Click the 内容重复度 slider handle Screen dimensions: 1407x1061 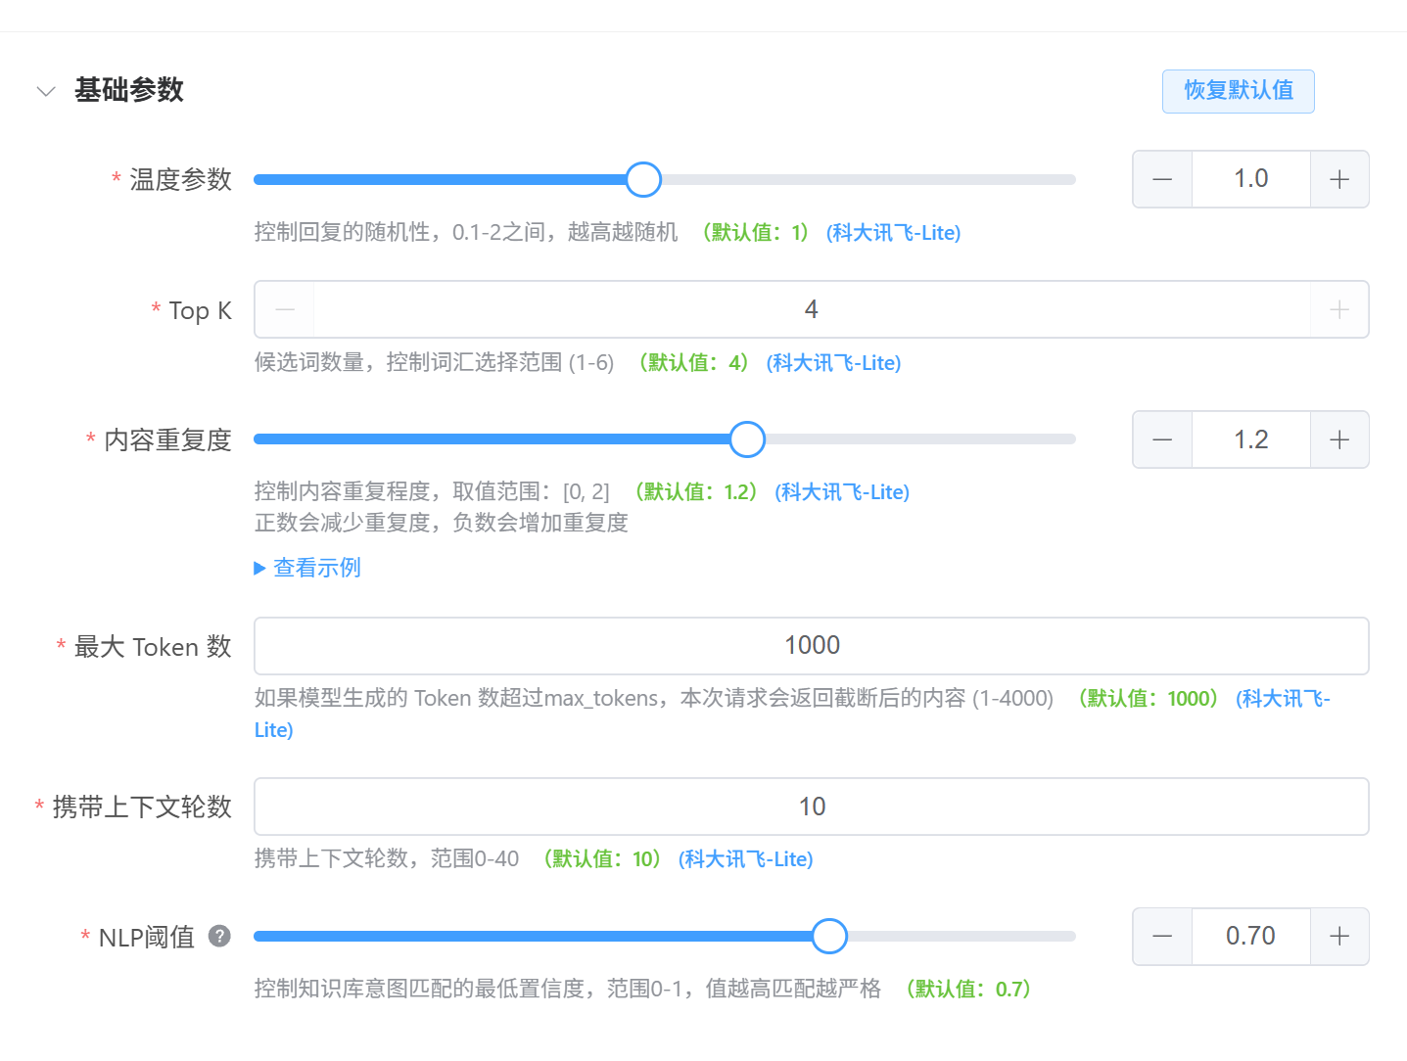747,439
